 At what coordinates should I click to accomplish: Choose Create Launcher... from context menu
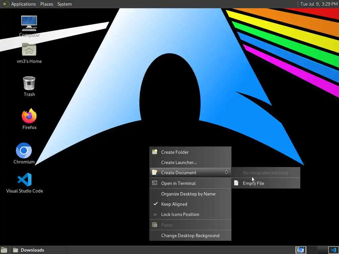pyautogui.click(x=190, y=162)
